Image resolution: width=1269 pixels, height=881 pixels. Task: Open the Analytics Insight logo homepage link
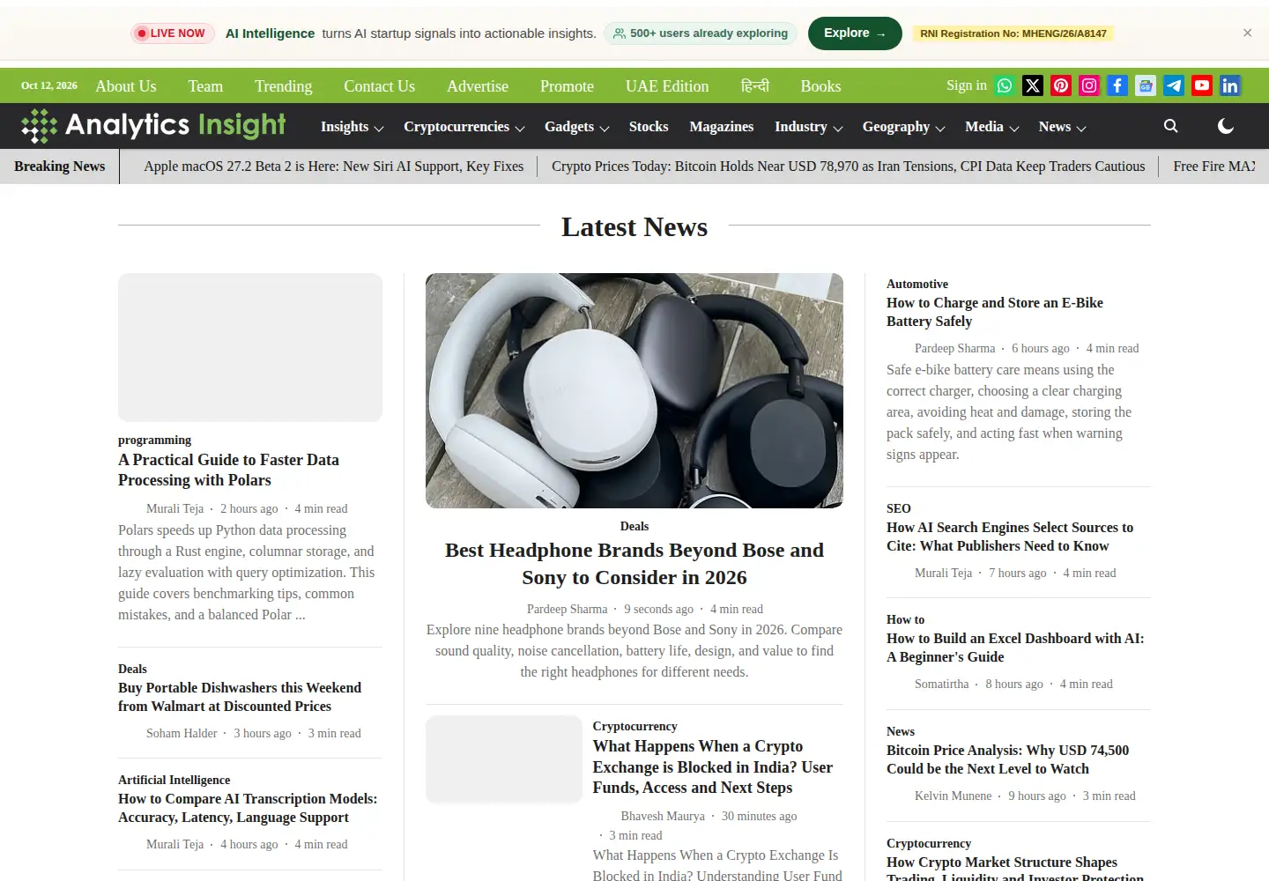pos(154,126)
